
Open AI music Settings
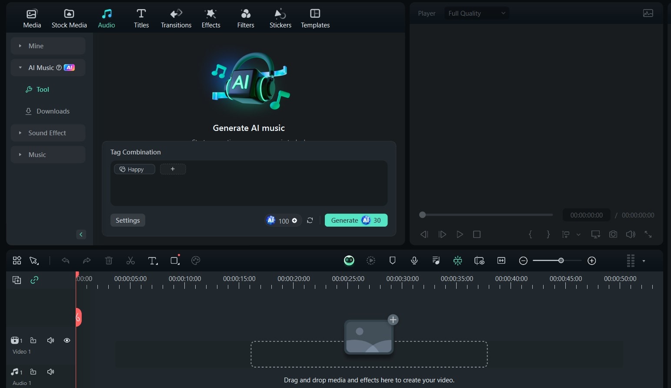pos(127,220)
